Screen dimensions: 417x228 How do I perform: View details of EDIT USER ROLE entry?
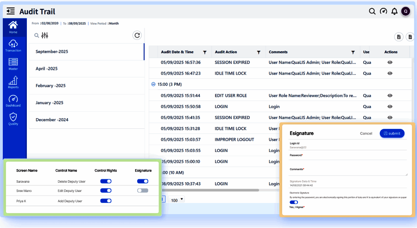(x=390, y=95)
